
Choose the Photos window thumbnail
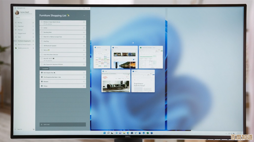pyautogui.click(x=124, y=57)
